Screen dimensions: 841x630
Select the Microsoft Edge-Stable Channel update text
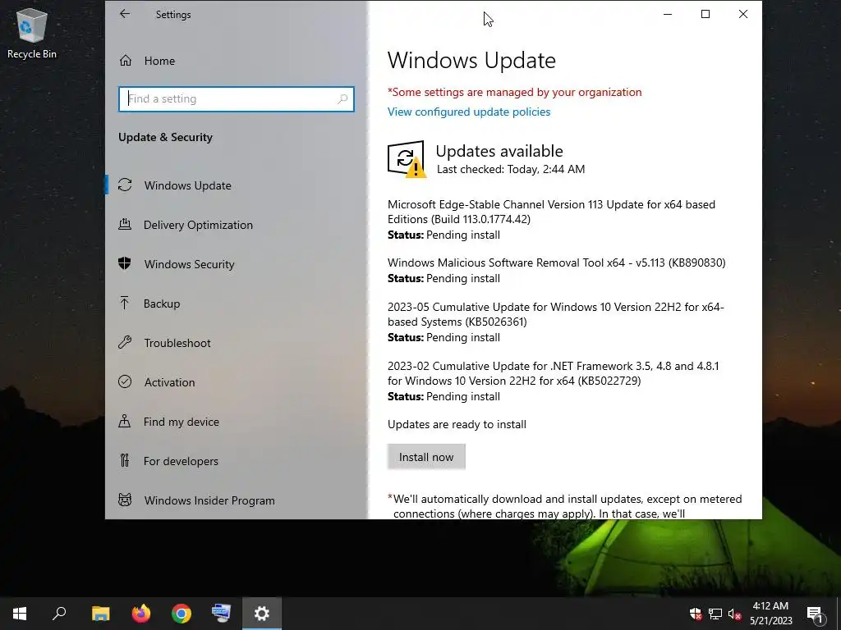pyautogui.click(x=551, y=212)
